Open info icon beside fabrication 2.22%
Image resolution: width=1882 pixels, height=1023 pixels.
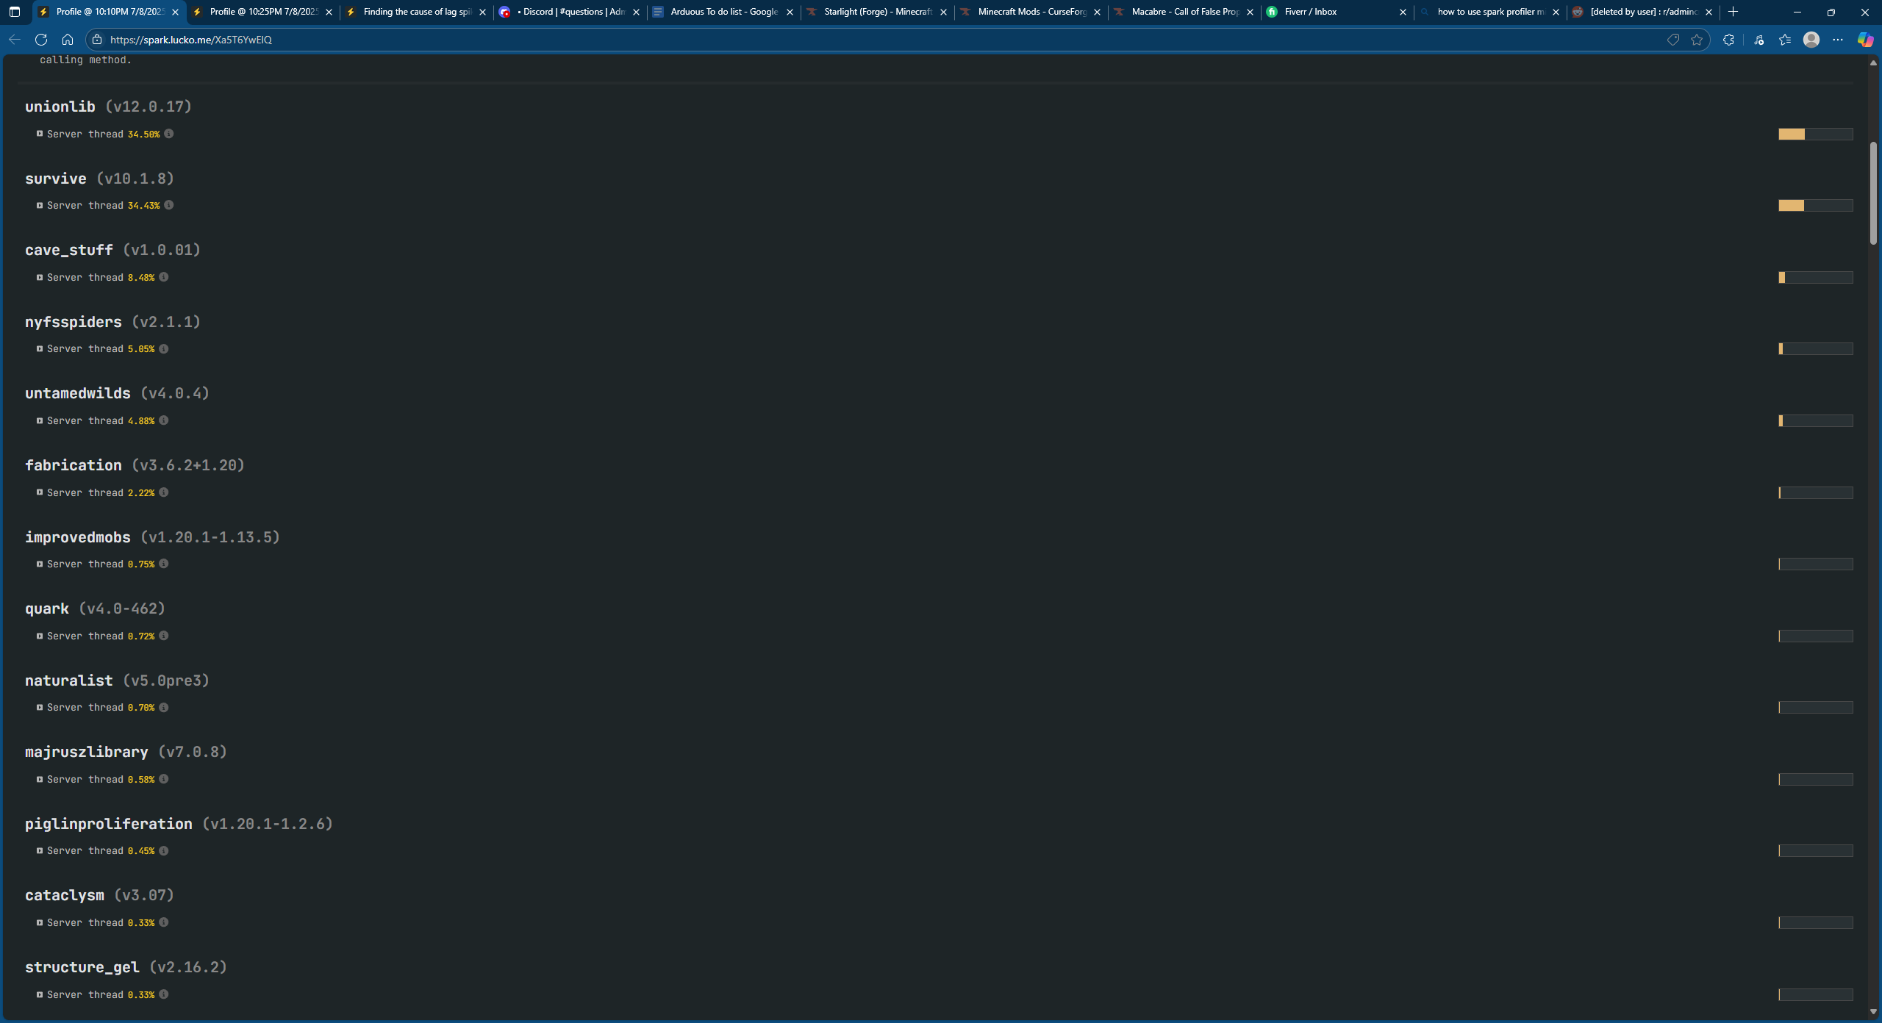click(x=164, y=492)
